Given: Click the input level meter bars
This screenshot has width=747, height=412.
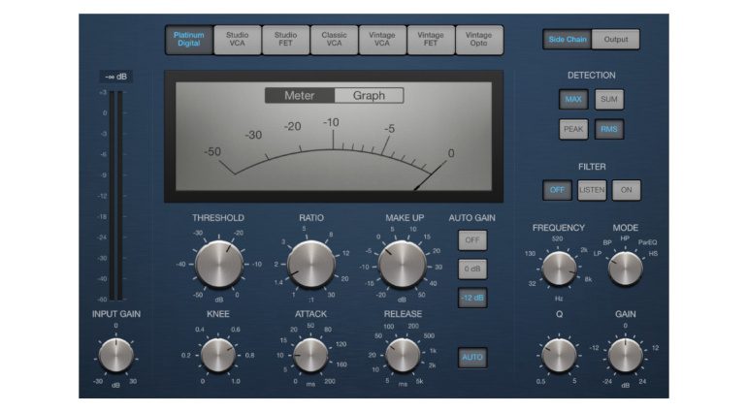Looking at the screenshot, I should point(115,195).
